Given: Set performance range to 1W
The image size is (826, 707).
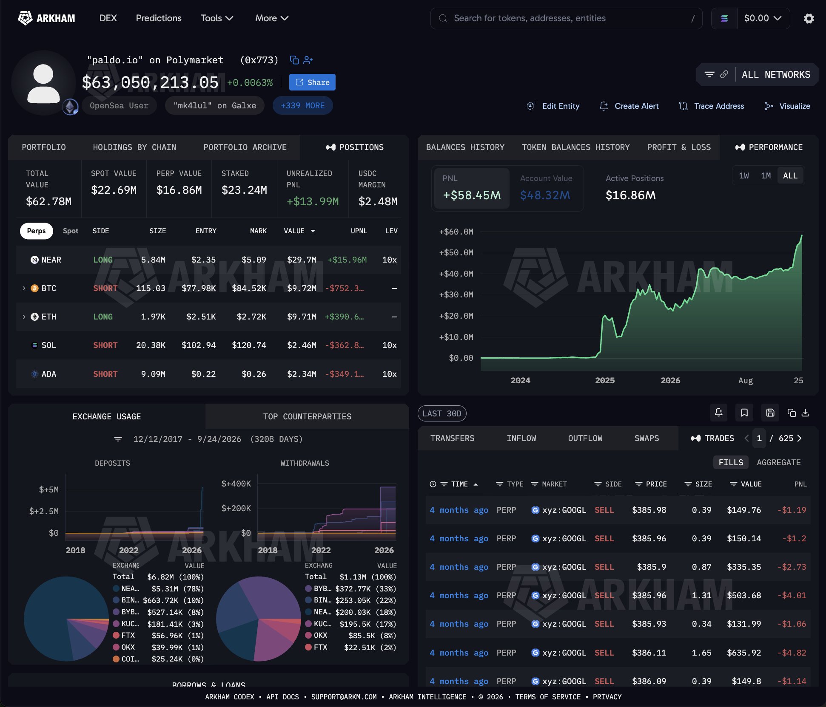Looking at the screenshot, I should tap(744, 175).
